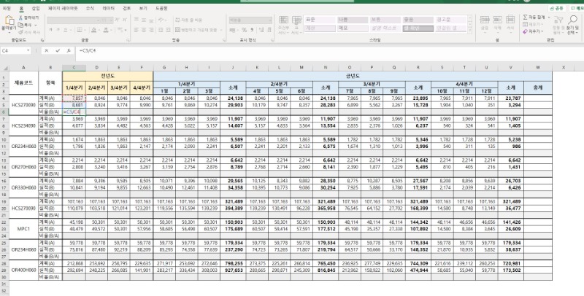Click the Insert Function fx icon
Viewport: 584px width, 296px height.
(x=69, y=50)
